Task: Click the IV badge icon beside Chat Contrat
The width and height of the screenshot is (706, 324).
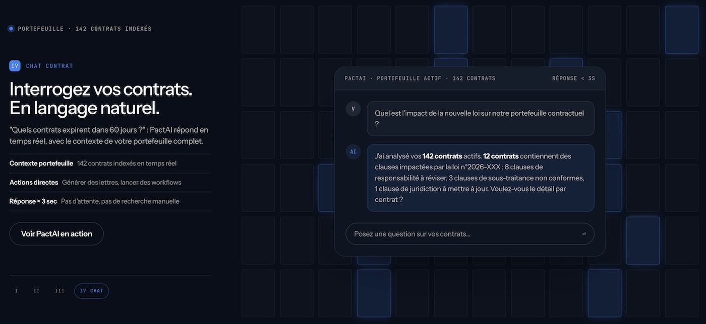Action: tap(15, 66)
